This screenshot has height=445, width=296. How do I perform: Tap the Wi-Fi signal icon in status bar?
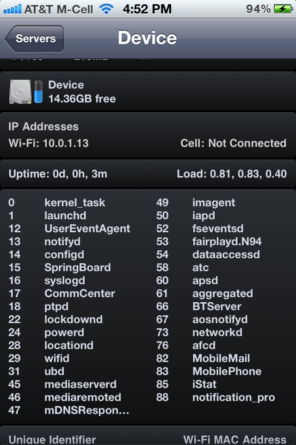click(x=106, y=9)
